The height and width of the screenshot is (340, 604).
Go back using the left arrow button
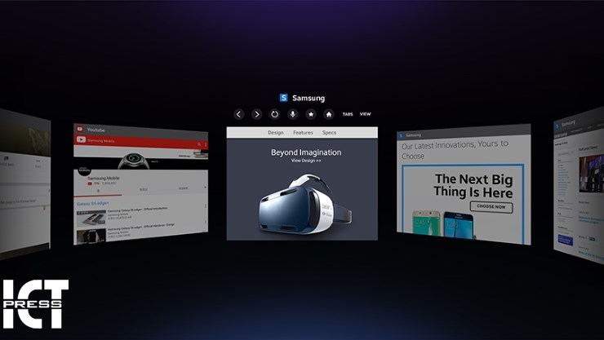[238, 114]
